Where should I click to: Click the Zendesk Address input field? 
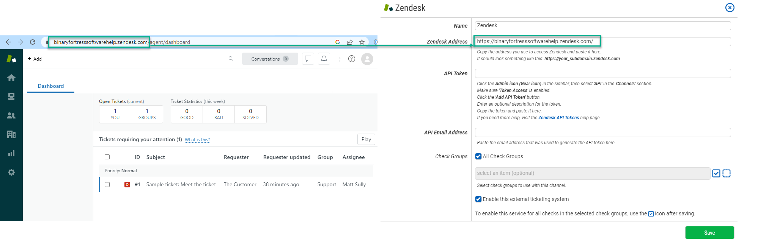click(x=603, y=42)
